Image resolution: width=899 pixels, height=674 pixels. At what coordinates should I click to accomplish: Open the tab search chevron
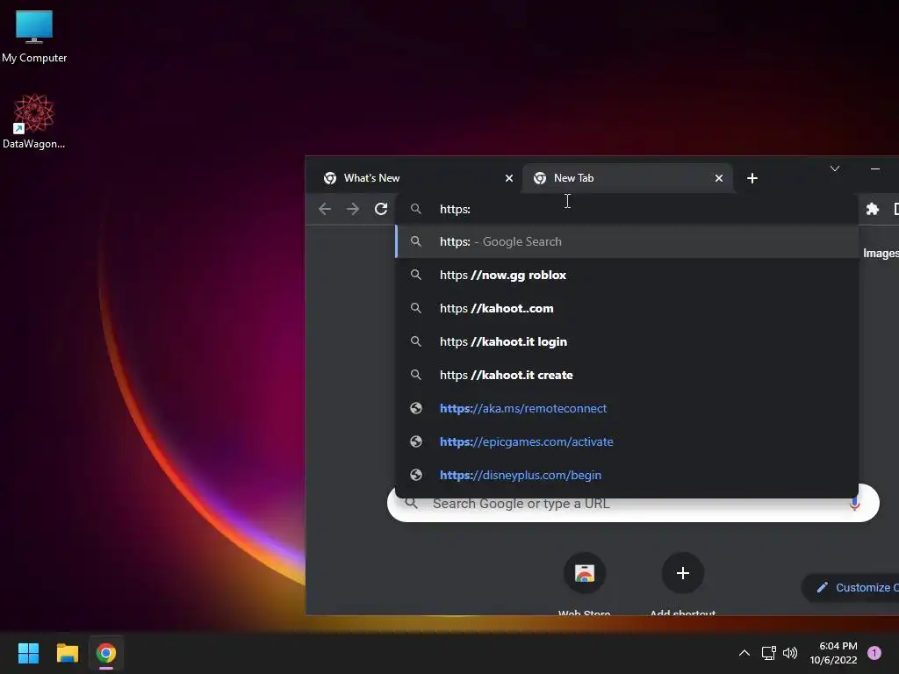coord(835,168)
